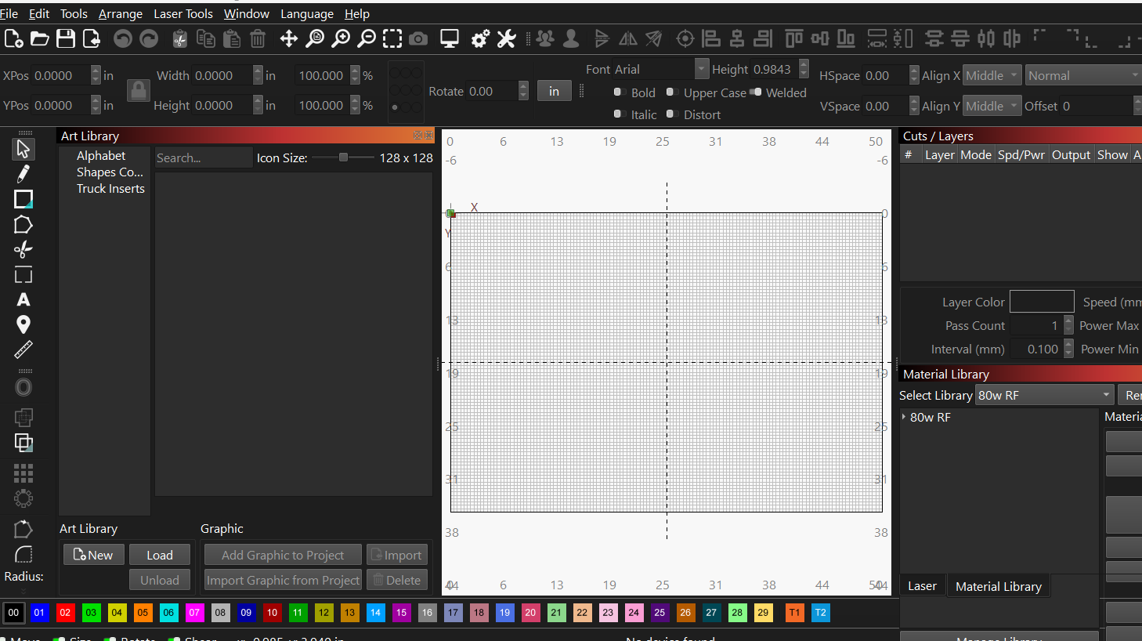Viewport: 1142px width, 641px height.
Task: Open the device settings wrench icon
Action: point(507,38)
